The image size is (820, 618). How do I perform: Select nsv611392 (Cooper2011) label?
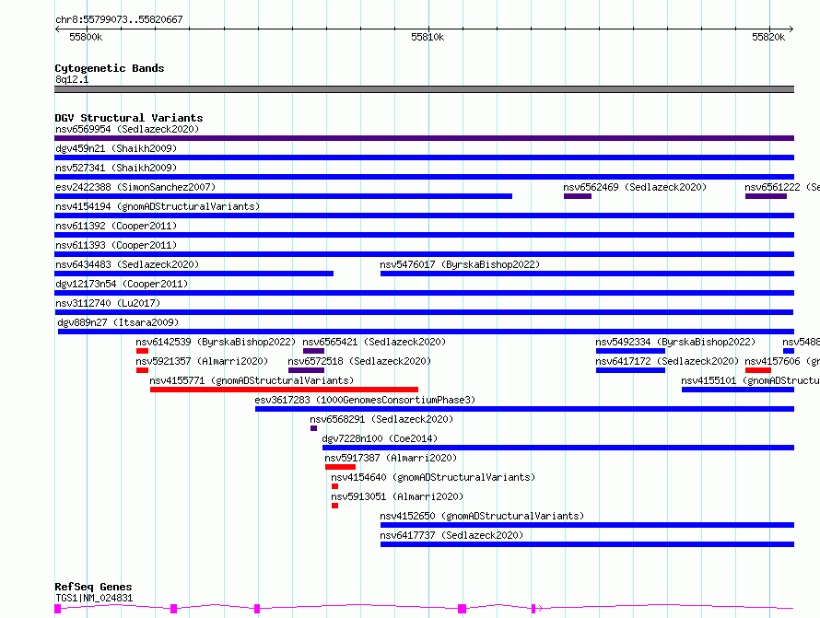pyautogui.click(x=116, y=226)
